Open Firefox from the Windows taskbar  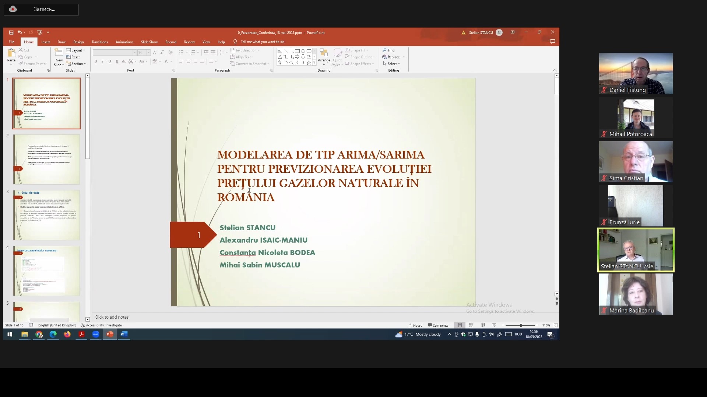point(67,334)
